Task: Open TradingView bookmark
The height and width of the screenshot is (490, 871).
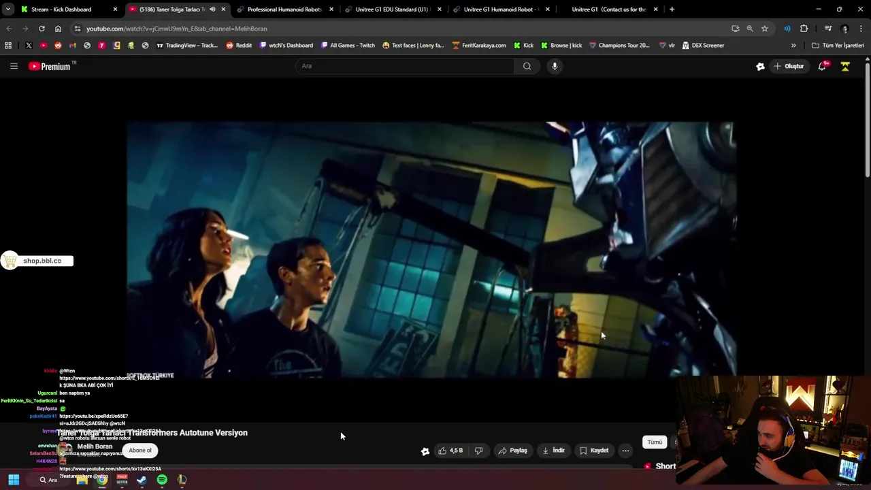Action: click(187, 46)
